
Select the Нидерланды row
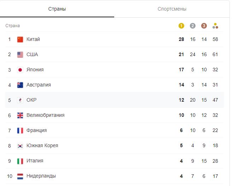click(115, 176)
